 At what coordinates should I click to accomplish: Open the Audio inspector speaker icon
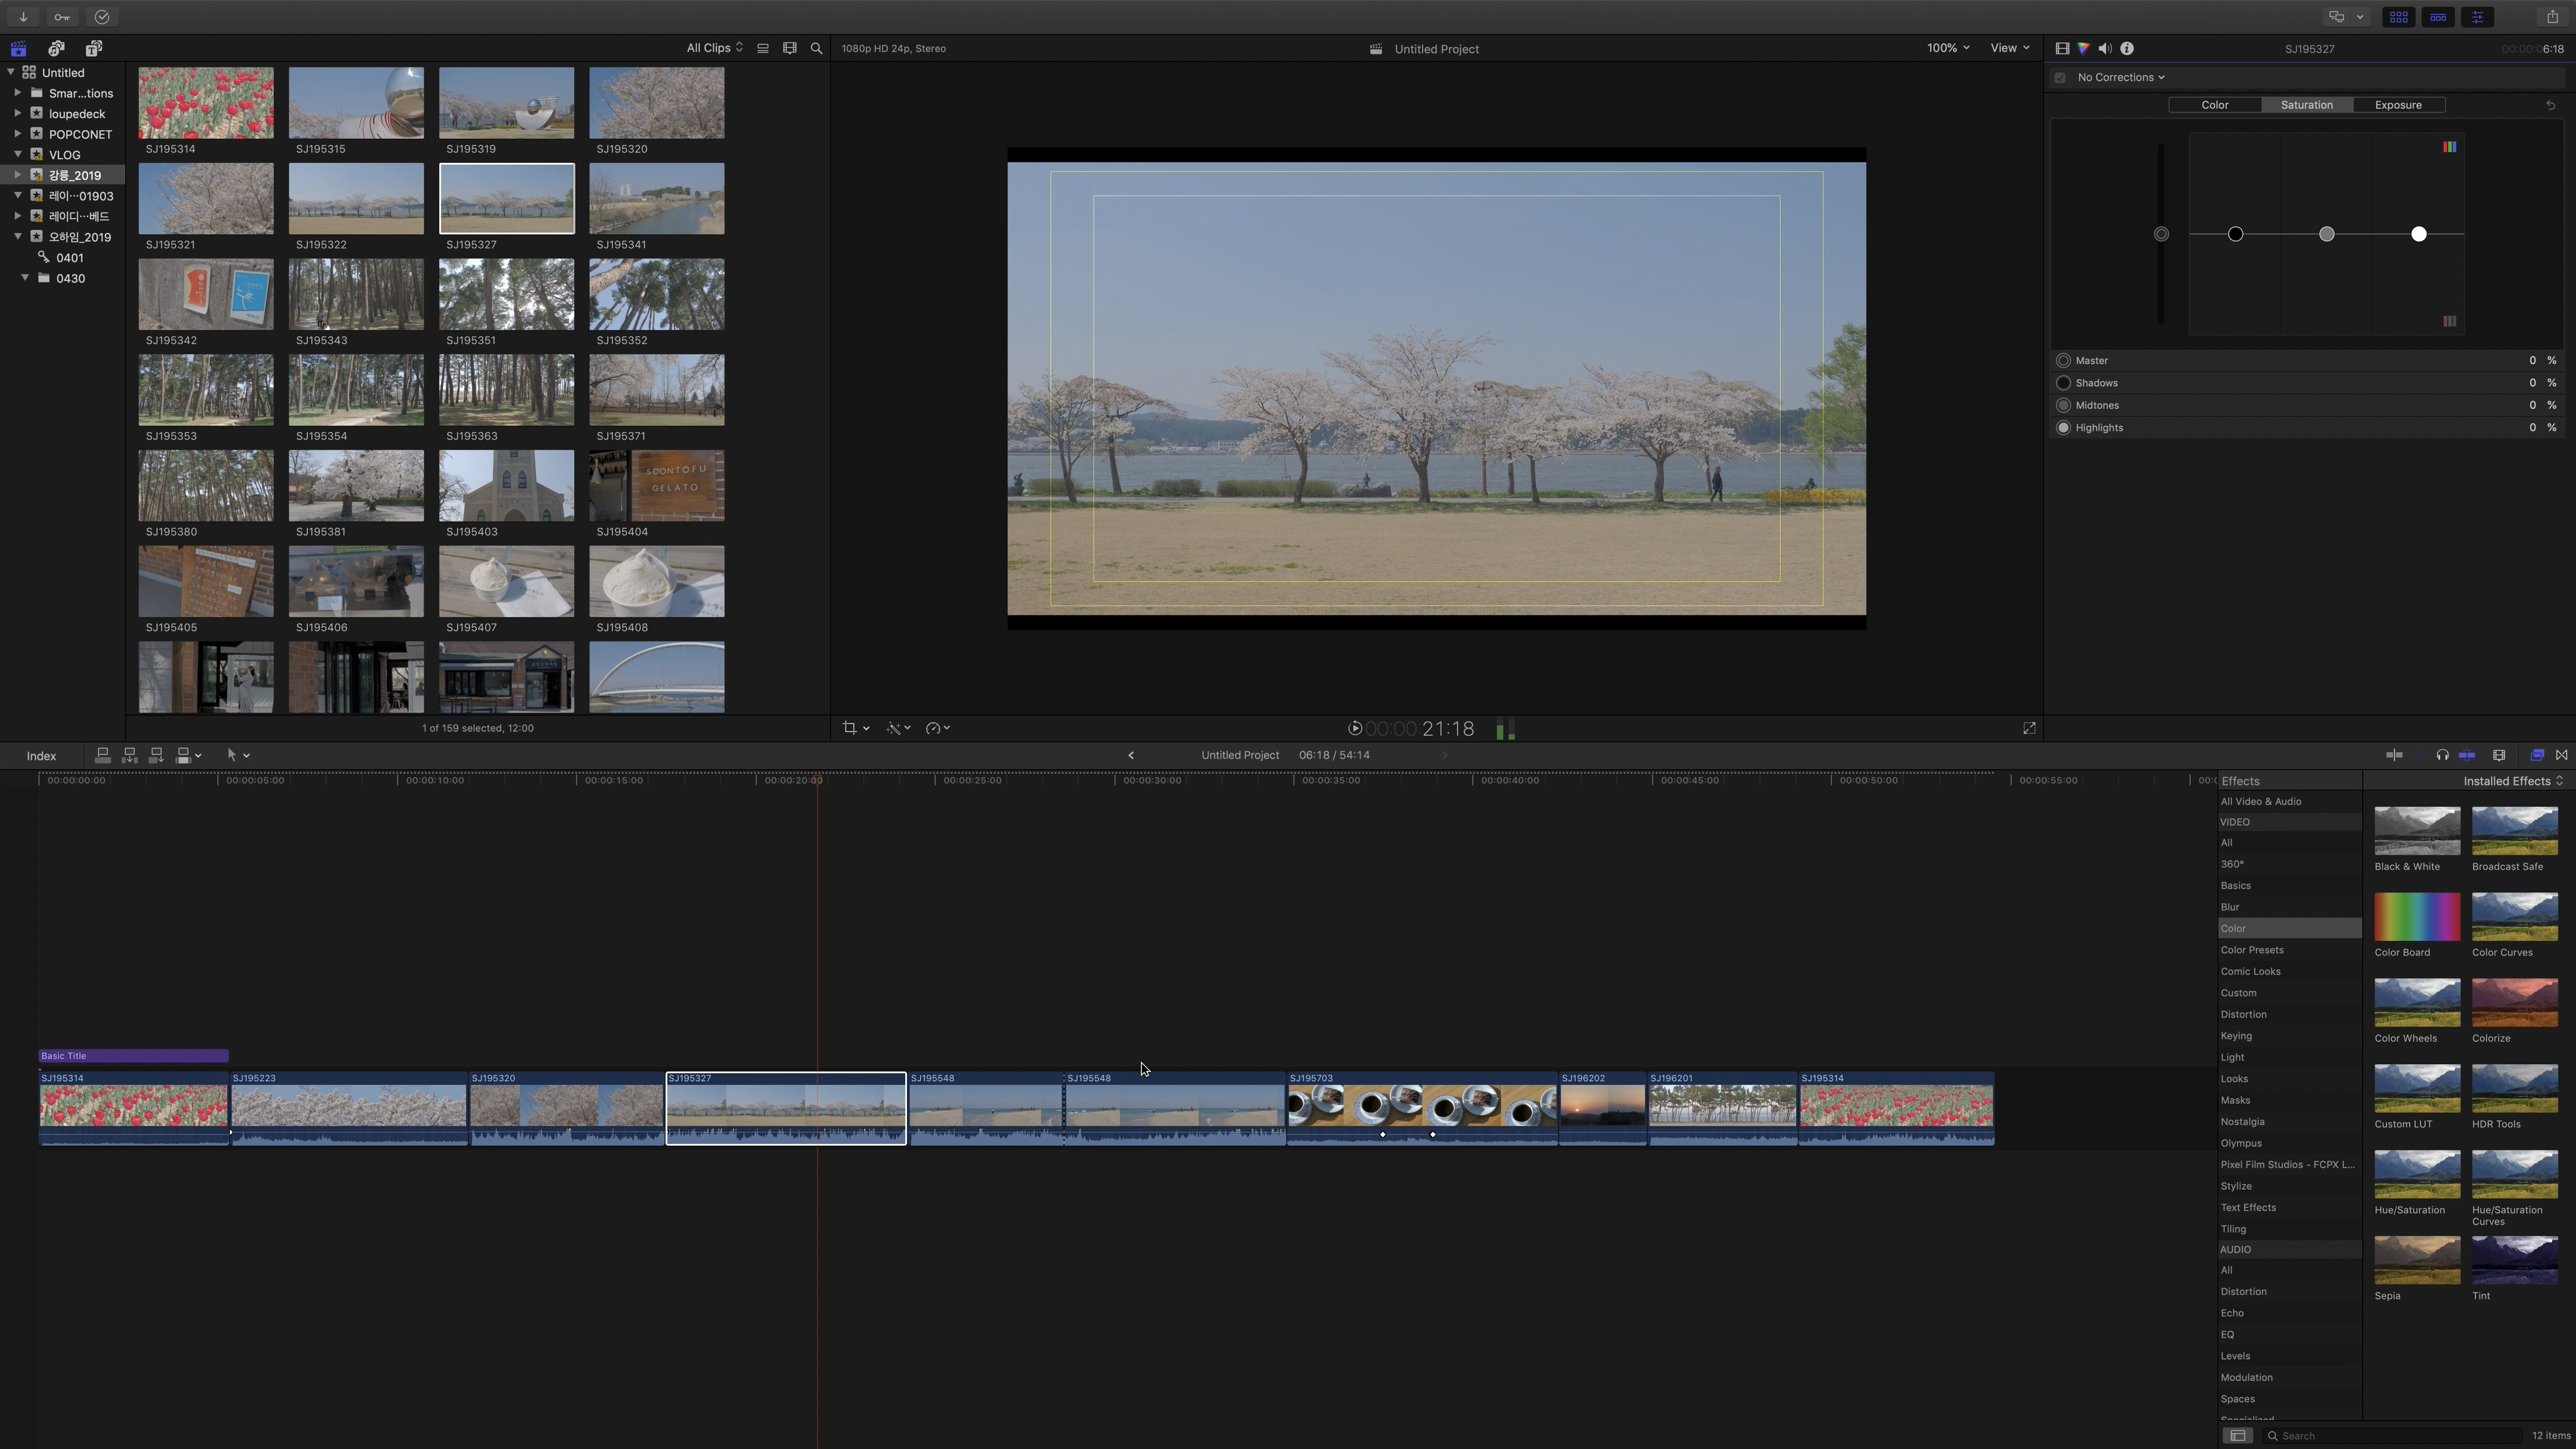click(x=2105, y=48)
